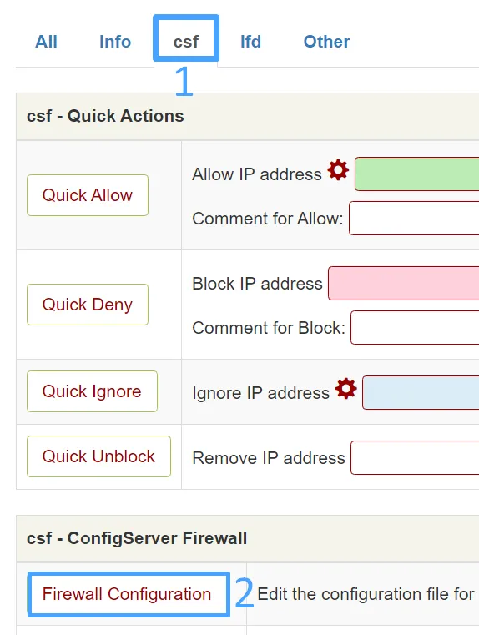Focus the Comment for Block field
The image size is (479, 635).
415,328
